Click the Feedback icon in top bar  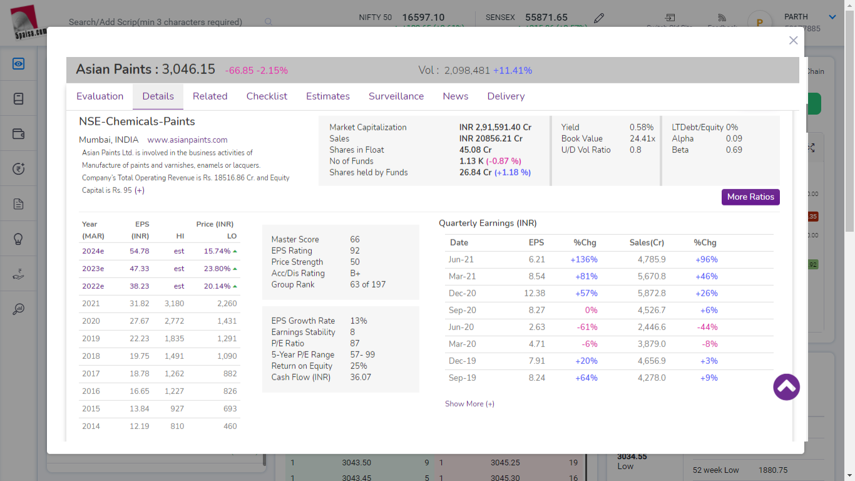pyautogui.click(x=722, y=18)
